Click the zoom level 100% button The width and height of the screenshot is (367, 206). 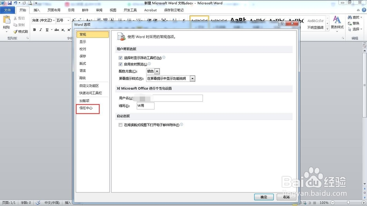324,203
